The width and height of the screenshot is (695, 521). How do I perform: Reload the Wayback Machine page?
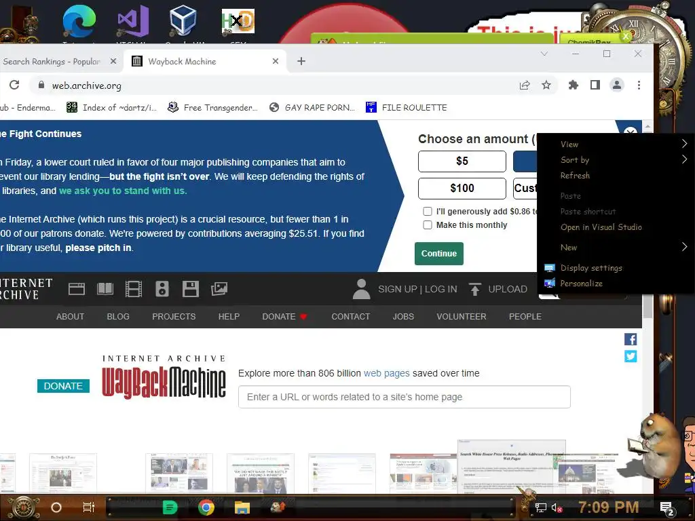click(14, 85)
